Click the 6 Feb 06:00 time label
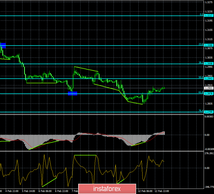The width and height of the screenshot is (214, 194). tap(45, 191)
